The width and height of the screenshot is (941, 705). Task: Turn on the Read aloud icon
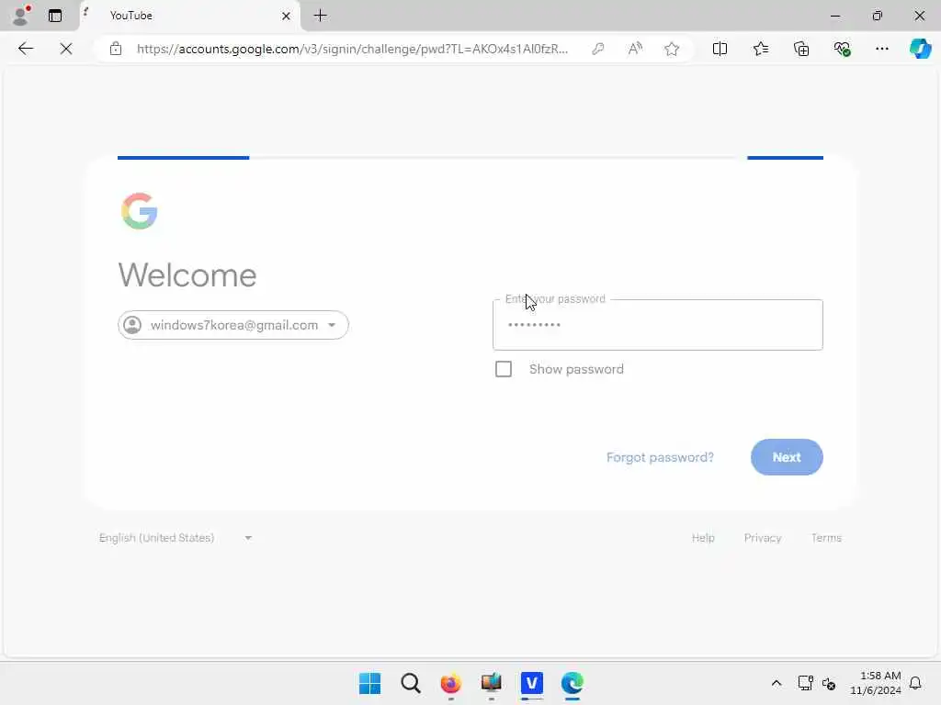[635, 49]
